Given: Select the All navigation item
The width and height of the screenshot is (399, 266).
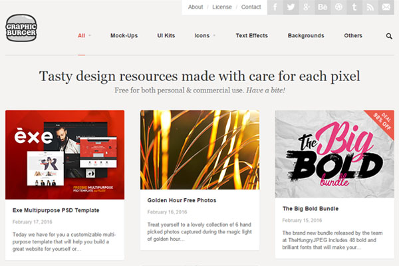Looking at the screenshot, I should pos(81,36).
